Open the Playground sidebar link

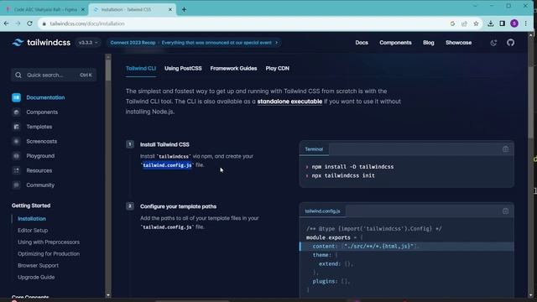tap(40, 156)
